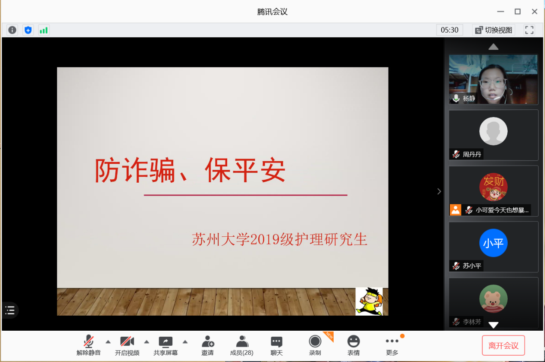
Task: Open the emoji reactions button
Action: 353,345
